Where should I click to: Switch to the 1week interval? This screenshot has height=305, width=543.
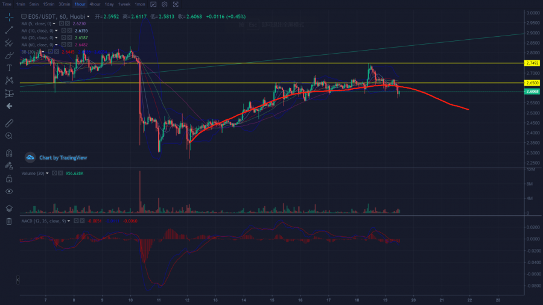click(124, 4)
